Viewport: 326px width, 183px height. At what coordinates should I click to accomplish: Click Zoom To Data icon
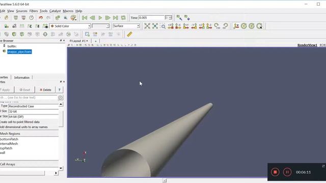(155, 26)
